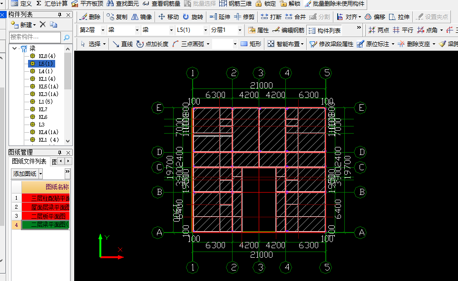Image resolution: width=458 pixels, height=281 pixels.
Task: Click 修改梁段属性 tool
Action: coord(331,44)
